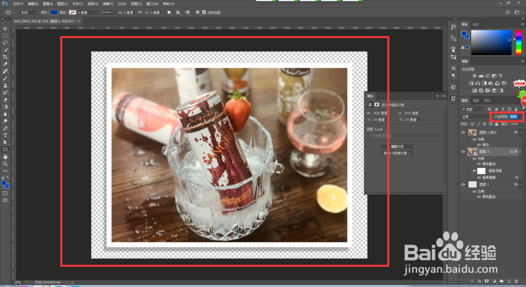526x287 pixels.
Task: Hide 图层 0 layer
Action: tap(463, 151)
